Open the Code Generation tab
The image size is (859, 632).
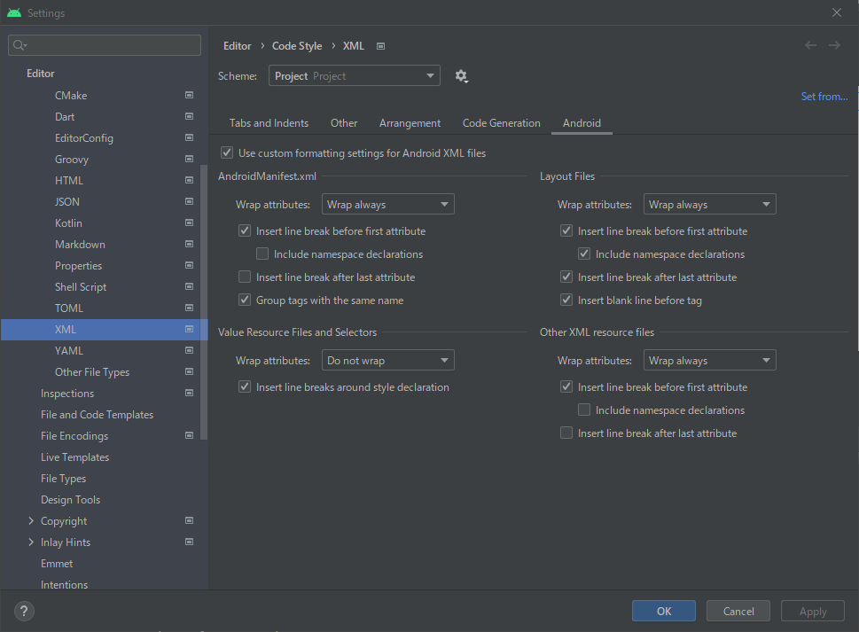point(501,123)
